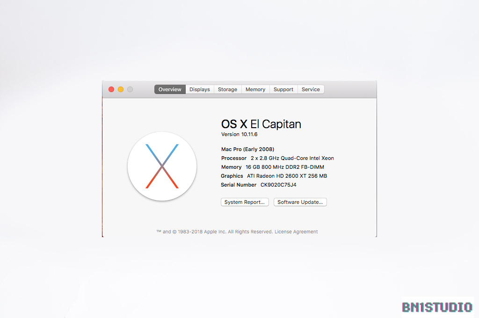Click the BN1STUDIO watermark logo
Image resolution: width=479 pixels, height=318 pixels.
point(437,307)
